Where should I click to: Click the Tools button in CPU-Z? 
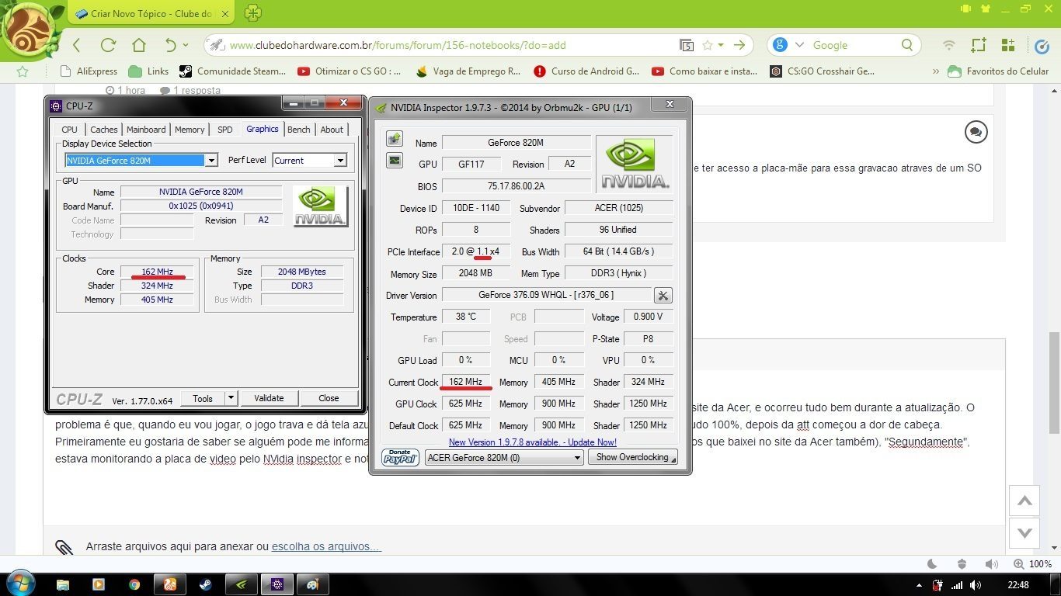(203, 398)
